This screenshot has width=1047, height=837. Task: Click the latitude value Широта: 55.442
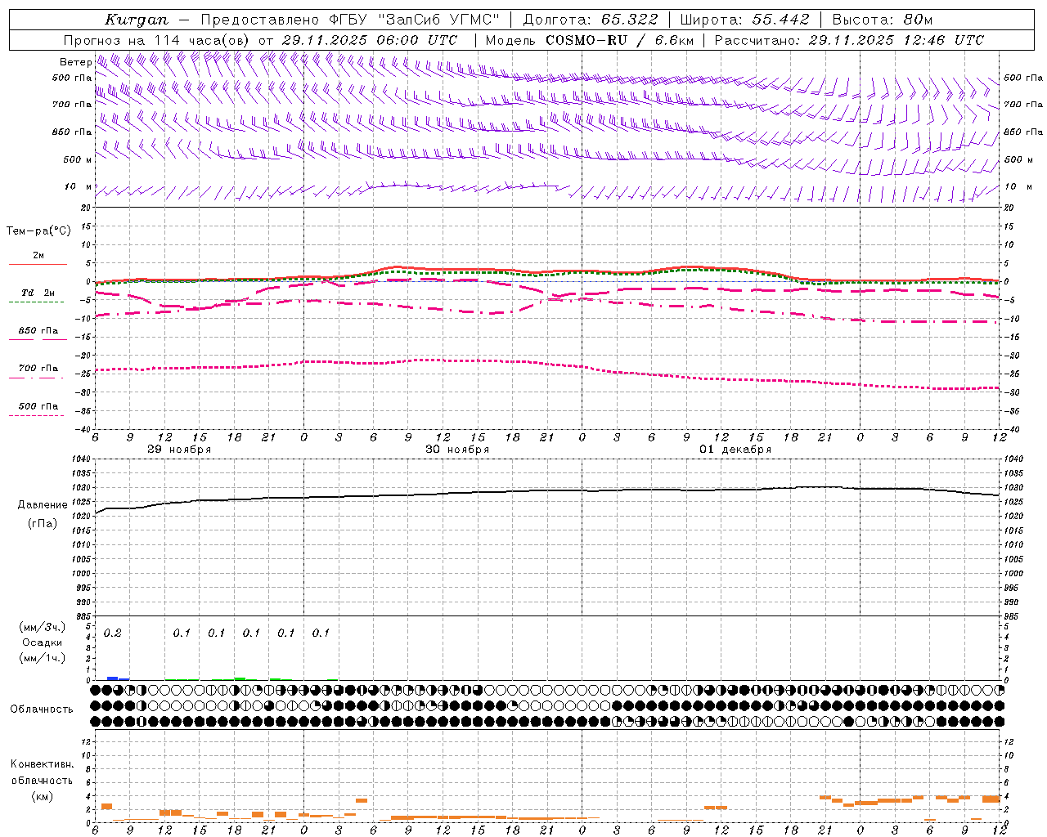coord(744,20)
